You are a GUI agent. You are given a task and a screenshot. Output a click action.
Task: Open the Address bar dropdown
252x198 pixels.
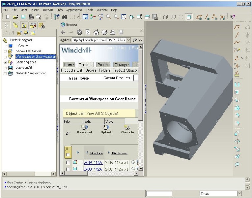[128, 40]
